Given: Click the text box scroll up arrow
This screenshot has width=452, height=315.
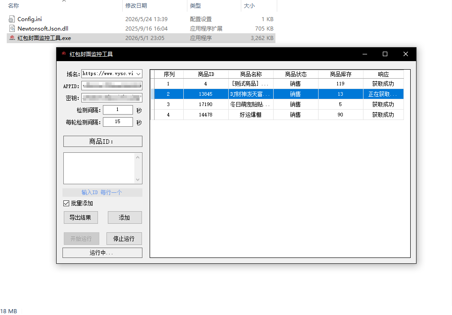Looking at the screenshot, I should (138, 157).
